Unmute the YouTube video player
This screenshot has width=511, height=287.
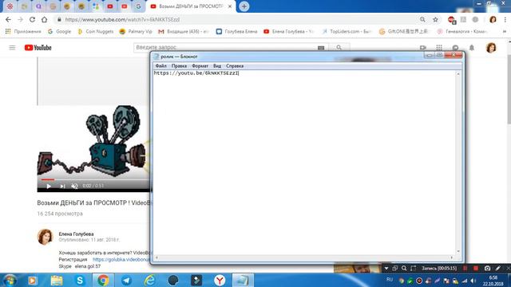tap(74, 186)
